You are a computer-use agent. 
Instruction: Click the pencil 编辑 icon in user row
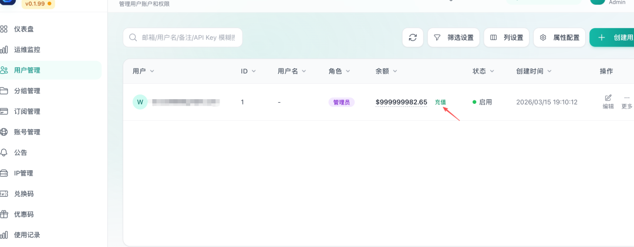point(608,98)
